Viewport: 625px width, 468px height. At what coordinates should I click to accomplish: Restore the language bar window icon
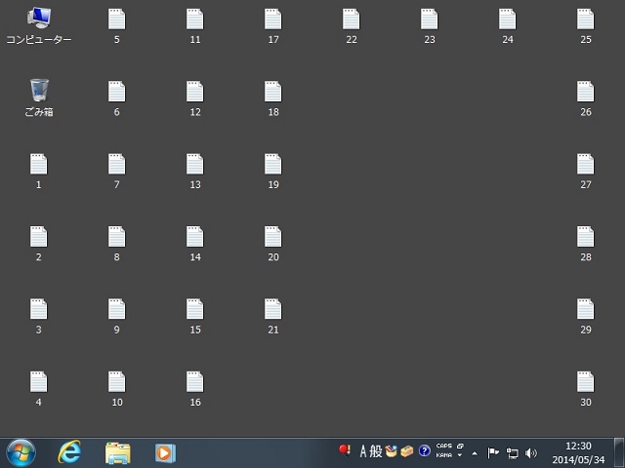[460, 447]
